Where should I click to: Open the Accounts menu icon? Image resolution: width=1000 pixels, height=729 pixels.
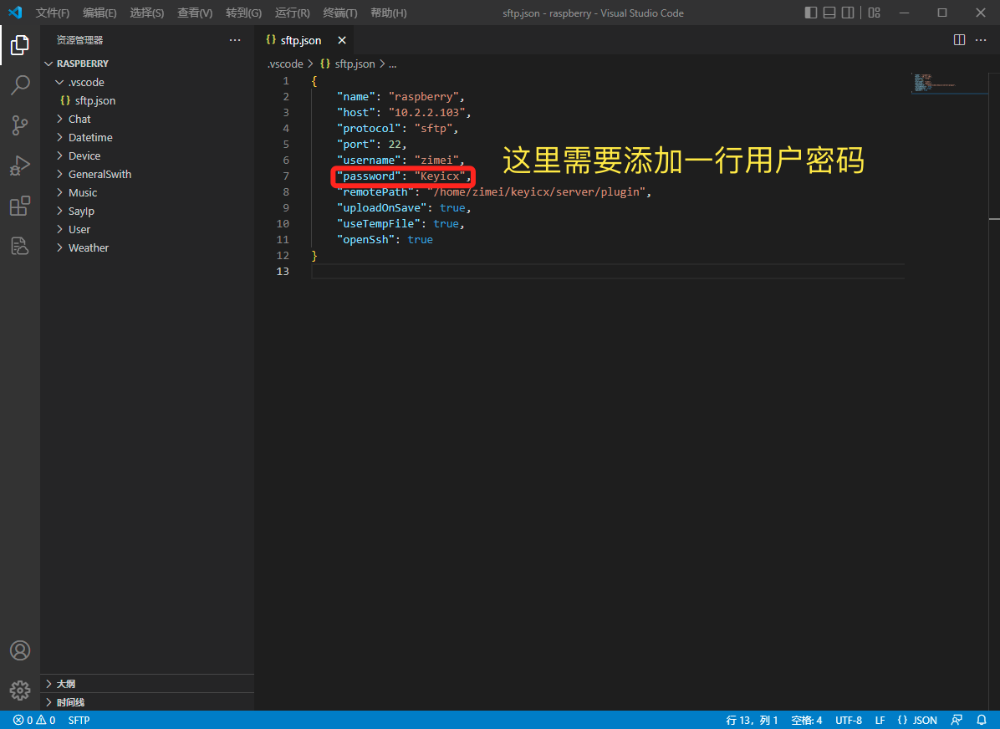(x=20, y=650)
